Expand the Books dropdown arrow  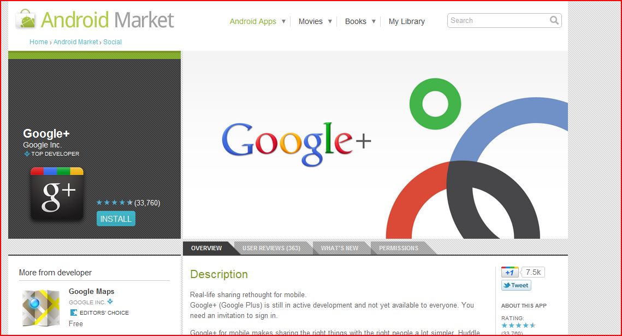[374, 21]
